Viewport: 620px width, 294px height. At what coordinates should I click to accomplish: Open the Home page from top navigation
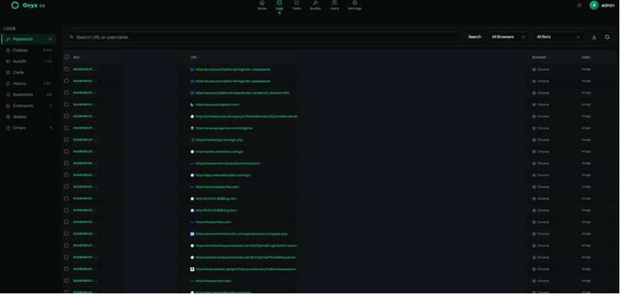(261, 5)
